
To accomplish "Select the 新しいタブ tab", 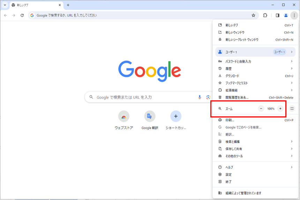I will pos(36,5).
